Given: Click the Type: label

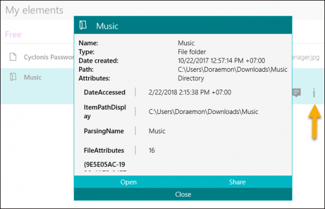Looking at the screenshot, I should [x=87, y=52].
